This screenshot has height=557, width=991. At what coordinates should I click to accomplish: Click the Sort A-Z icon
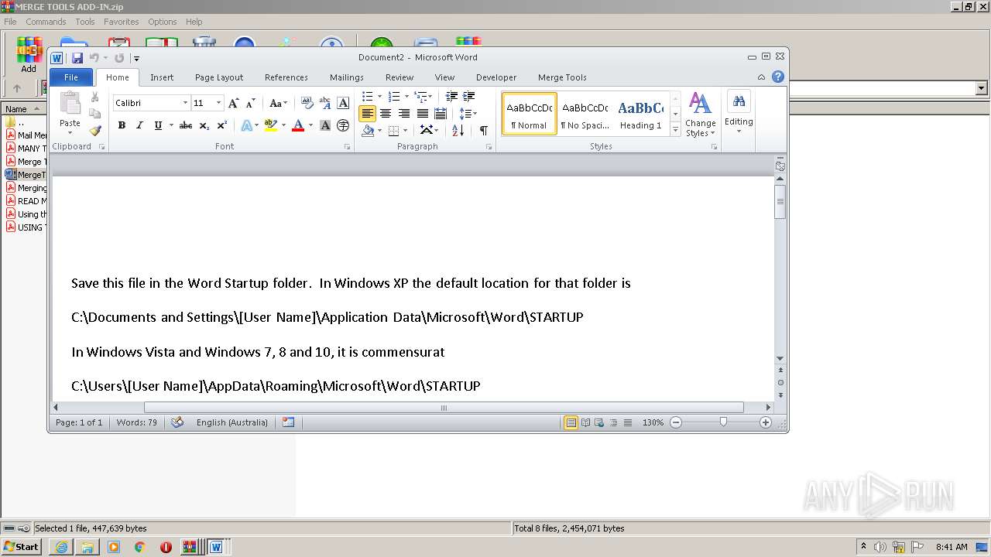click(x=458, y=131)
